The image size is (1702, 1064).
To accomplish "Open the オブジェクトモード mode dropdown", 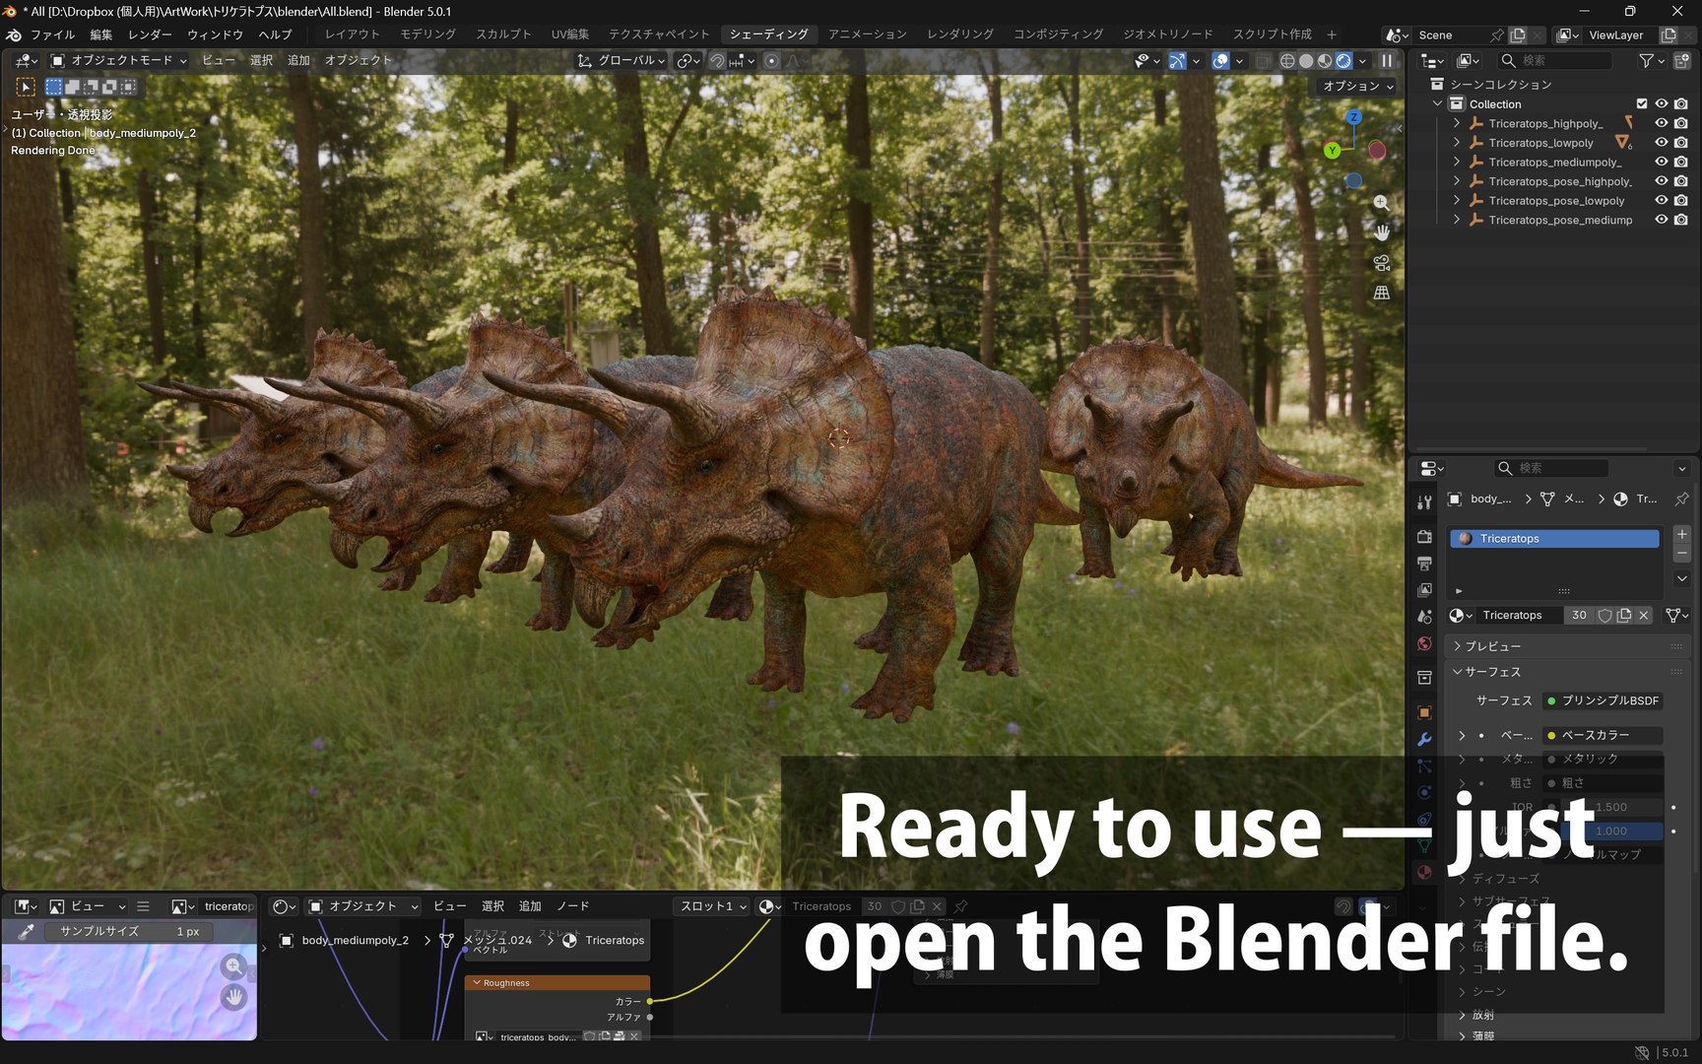I will (119, 61).
